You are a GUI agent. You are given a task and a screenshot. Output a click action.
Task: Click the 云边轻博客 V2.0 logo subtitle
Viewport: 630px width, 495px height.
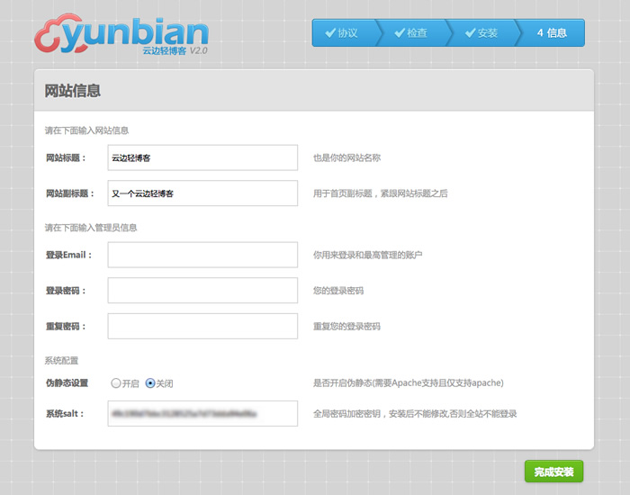tap(175, 51)
